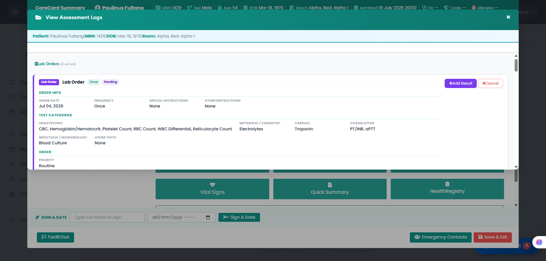Close the View Assessment Logs dialog
The image size is (546, 261).
[508, 17]
